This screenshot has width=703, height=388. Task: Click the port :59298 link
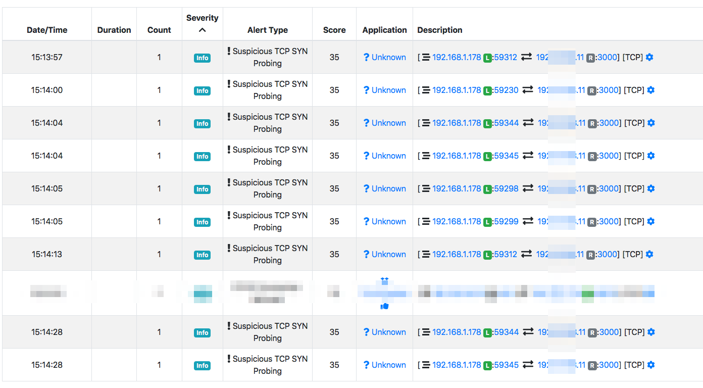(506, 188)
